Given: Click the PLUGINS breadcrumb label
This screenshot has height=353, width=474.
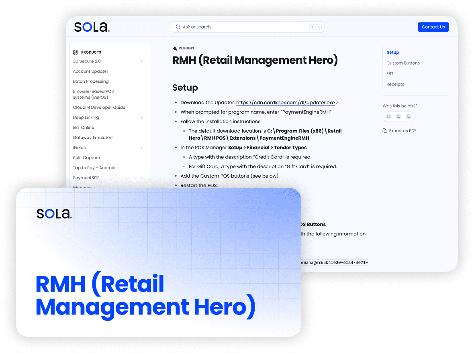Looking at the screenshot, I should (186, 48).
